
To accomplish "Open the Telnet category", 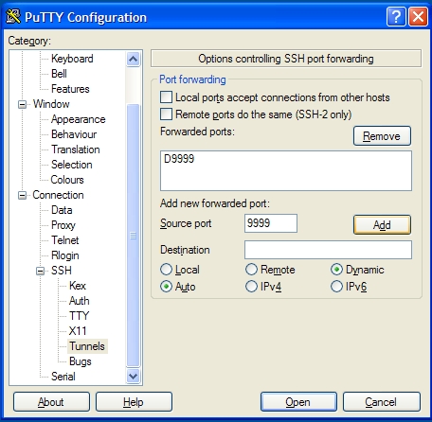I will click(65, 240).
